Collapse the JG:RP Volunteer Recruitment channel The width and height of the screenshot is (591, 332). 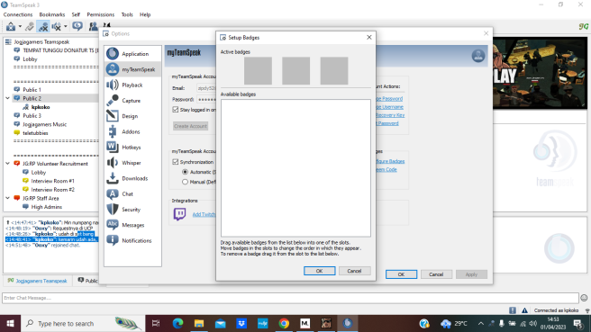pyautogui.click(x=7, y=164)
